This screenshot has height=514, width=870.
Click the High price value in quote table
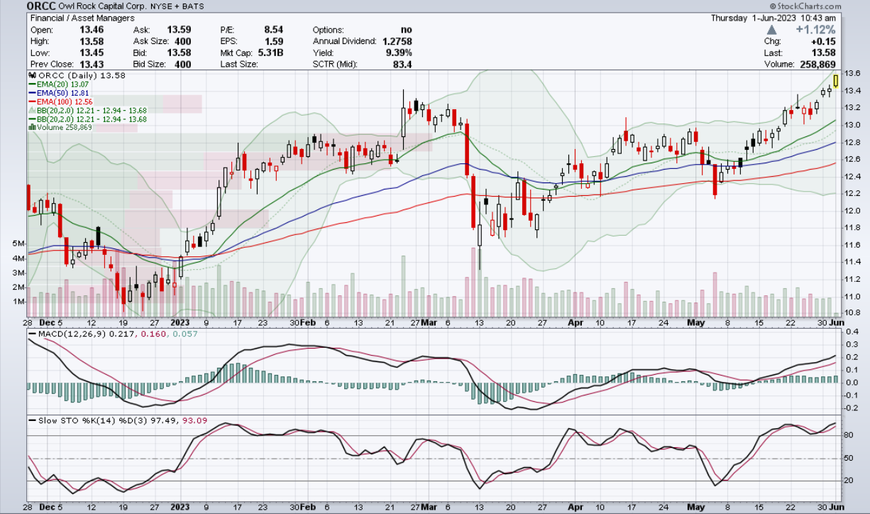[x=92, y=41]
